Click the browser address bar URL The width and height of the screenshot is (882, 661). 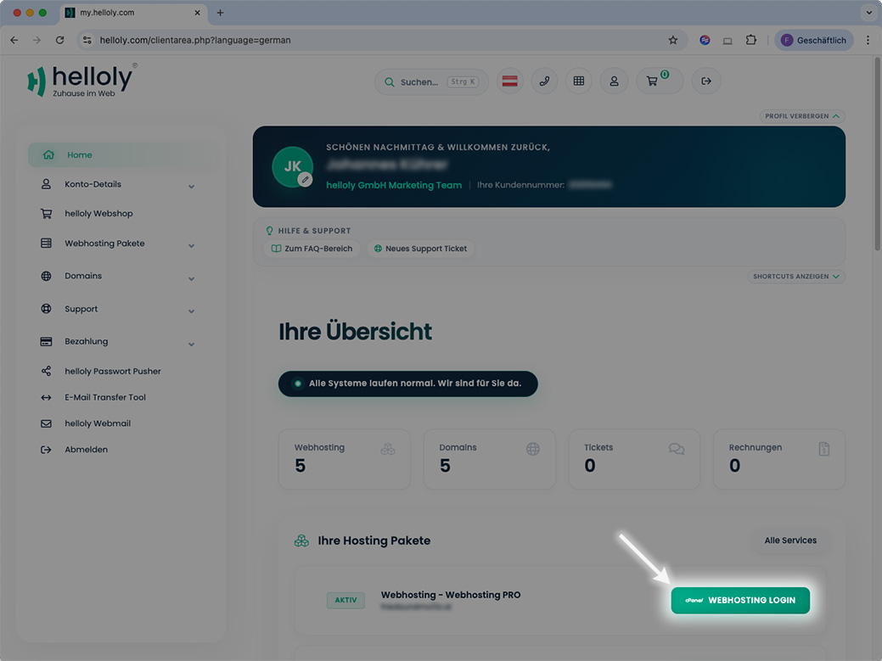(195, 40)
